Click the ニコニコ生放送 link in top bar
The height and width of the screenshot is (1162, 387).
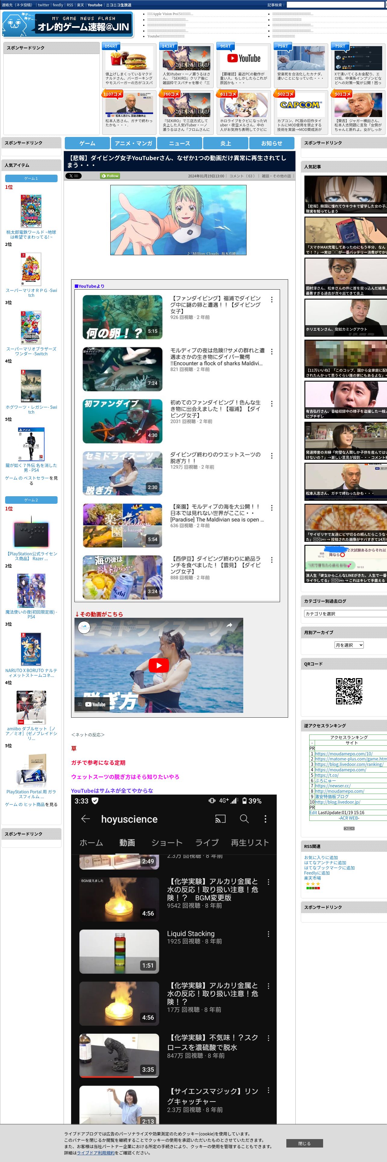[x=118, y=5]
